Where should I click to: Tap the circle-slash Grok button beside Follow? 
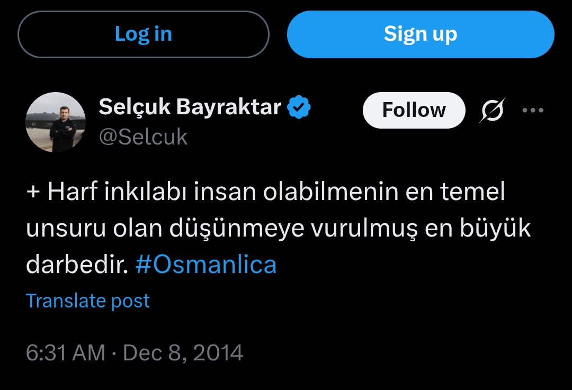pyautogui.click(x=492, y=110)
